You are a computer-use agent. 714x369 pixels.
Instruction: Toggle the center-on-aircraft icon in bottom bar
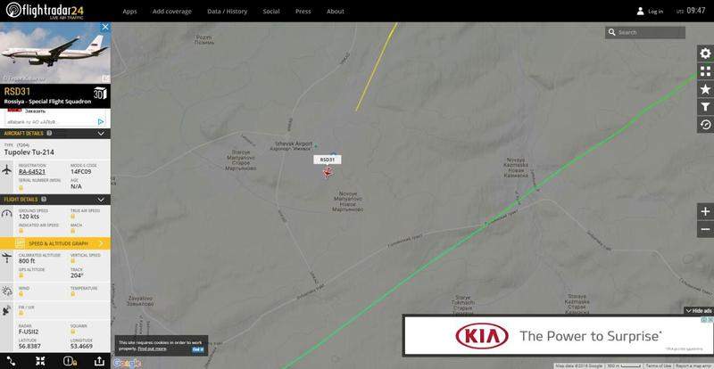[40, 361]
